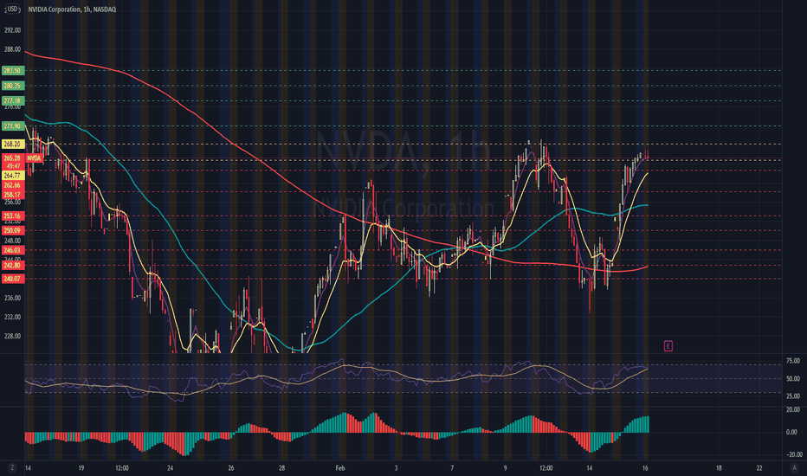Click the RSI 25.00 scale value
Image resolution: width=807 pixels, height=476 pixels.
[x=793, y=396]
